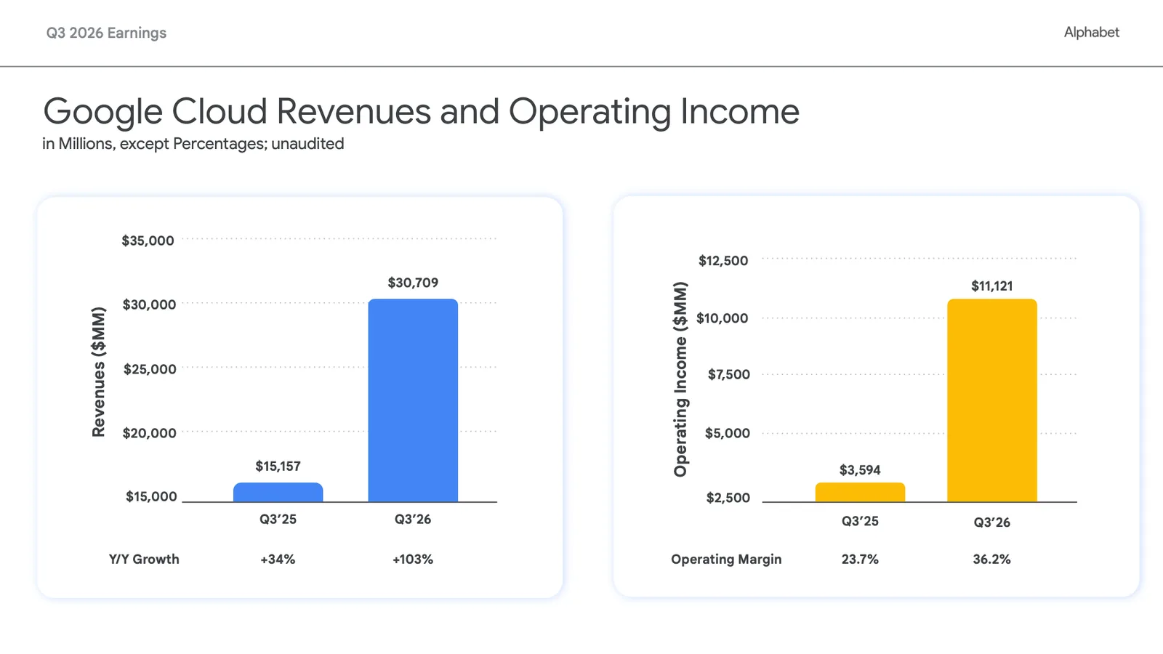Click the '$15,000' revenue axis label
1163x654 pixels.
click(x=151, y=497)
